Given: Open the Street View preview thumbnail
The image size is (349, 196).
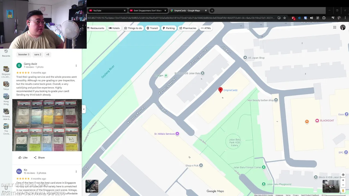Looking at the screenshot, I should 331,186.
